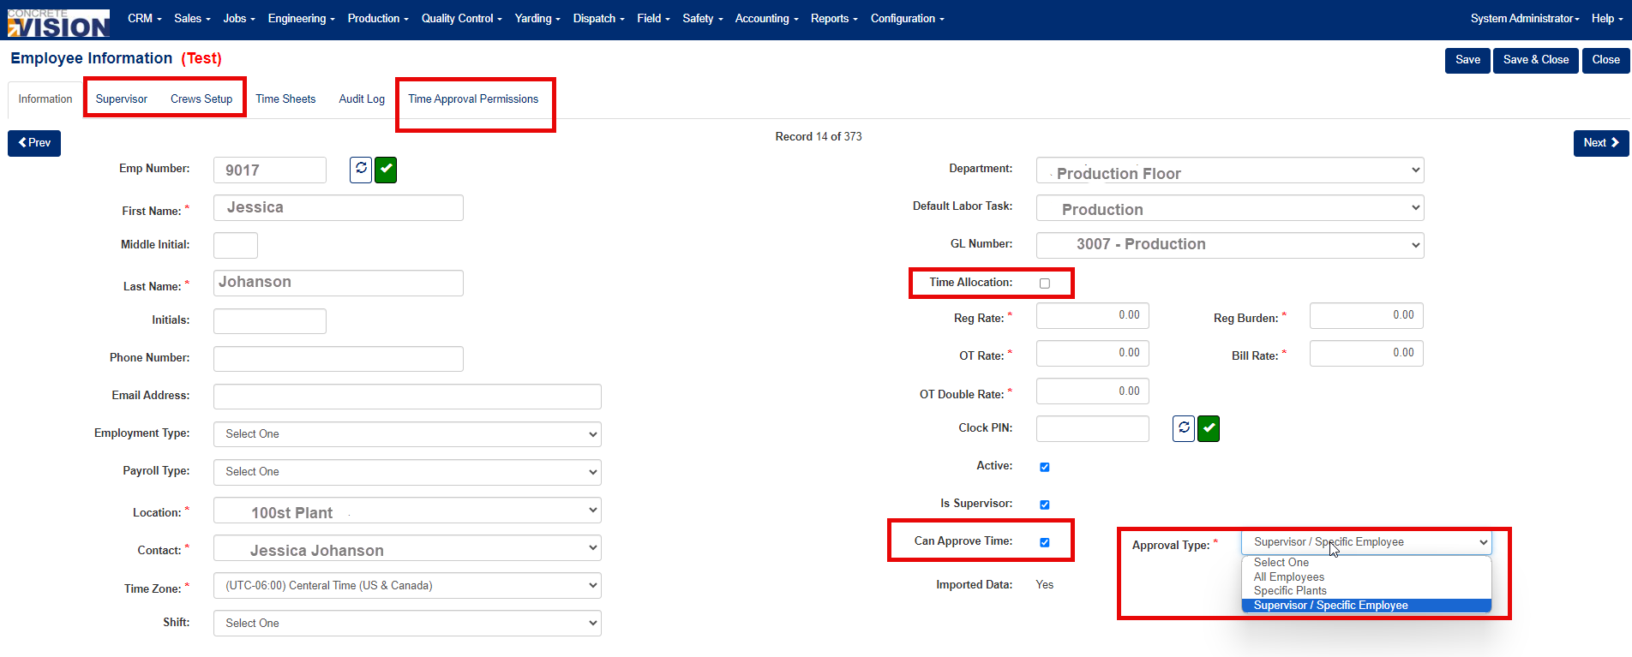Open the Reports menu
The height and width of the screenshot is (657, 1632).
pos(834,19)
